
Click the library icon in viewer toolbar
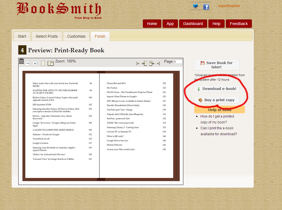[x=21, y=61]
